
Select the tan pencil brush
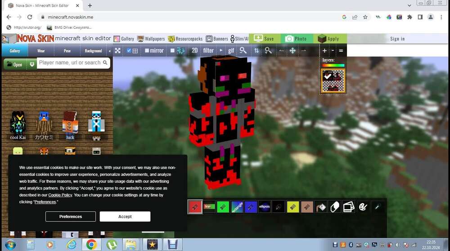(307, 207)
